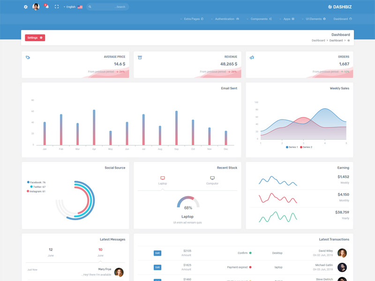
Task: Click the DASHBIZ logo
Action: pyautogui.click(x=339, y=7)
